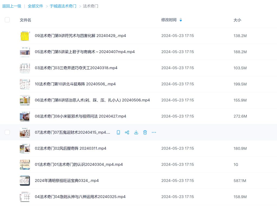This screenshot has height=206, width=277.
Task: Sort files by the 修改时间 column header
Action: [169, 20]
